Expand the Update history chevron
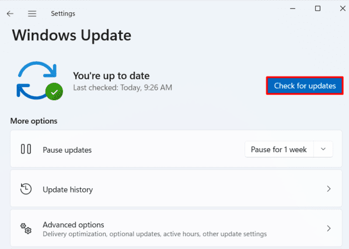The image size is (349, 249). pyautogui.click(x=329, y=189)
